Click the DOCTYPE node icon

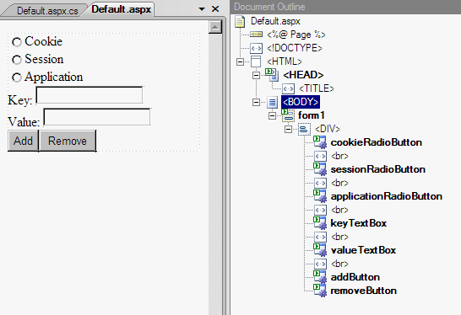point(256,48)
